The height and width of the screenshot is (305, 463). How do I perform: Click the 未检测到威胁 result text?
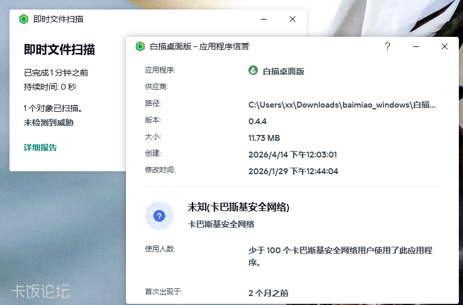(x=49, y=122)
